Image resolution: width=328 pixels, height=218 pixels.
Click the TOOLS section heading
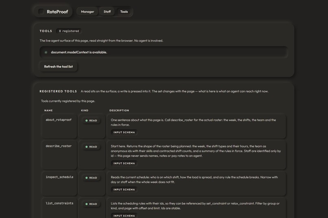46,31
